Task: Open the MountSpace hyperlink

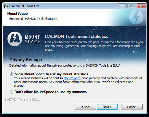Action: (72, 78)
